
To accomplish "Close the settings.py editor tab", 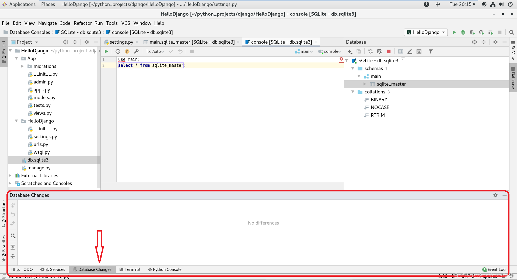I will click(x=137, y=42).
